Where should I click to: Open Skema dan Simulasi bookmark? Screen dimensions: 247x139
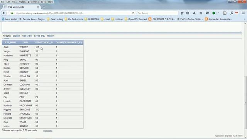pos(218,19)
